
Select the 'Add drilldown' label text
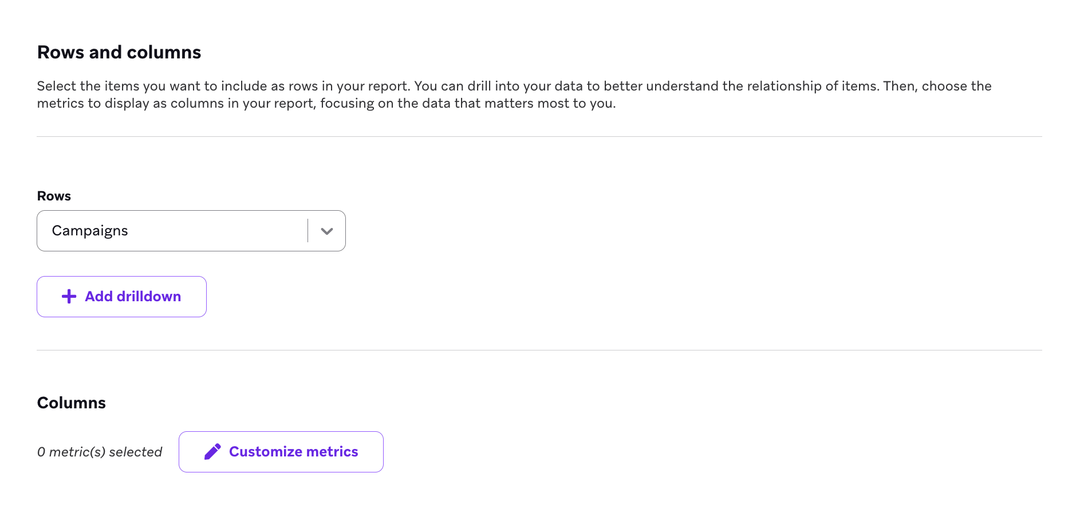(133, 296)
